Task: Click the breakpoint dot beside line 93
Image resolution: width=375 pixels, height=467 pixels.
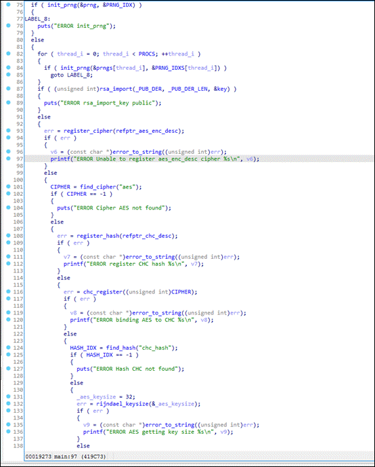Action: click(x=8, y=130)
